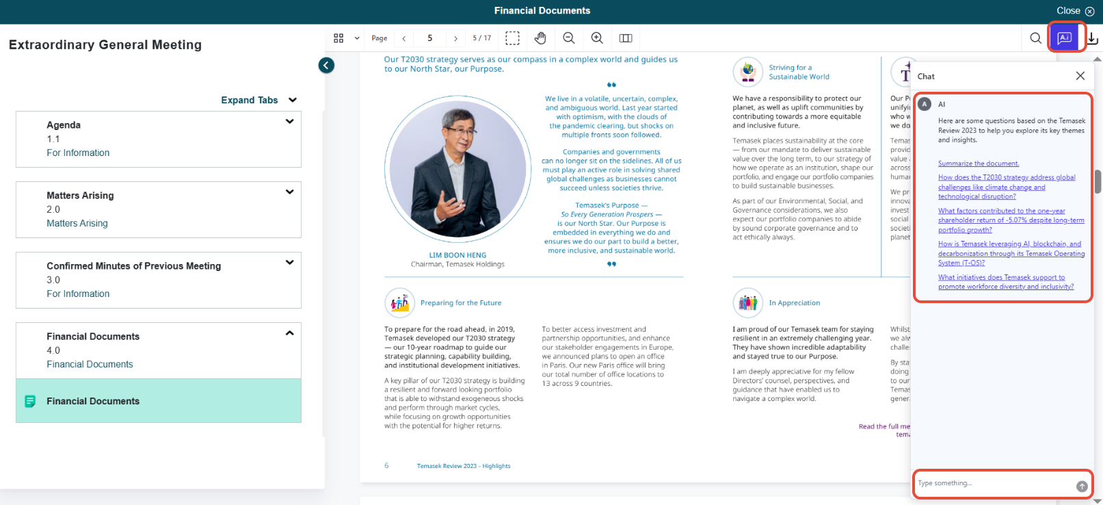Click the scrollbar down arrow
This screenshot has height=505, width=1103.
click(1098, 500)
